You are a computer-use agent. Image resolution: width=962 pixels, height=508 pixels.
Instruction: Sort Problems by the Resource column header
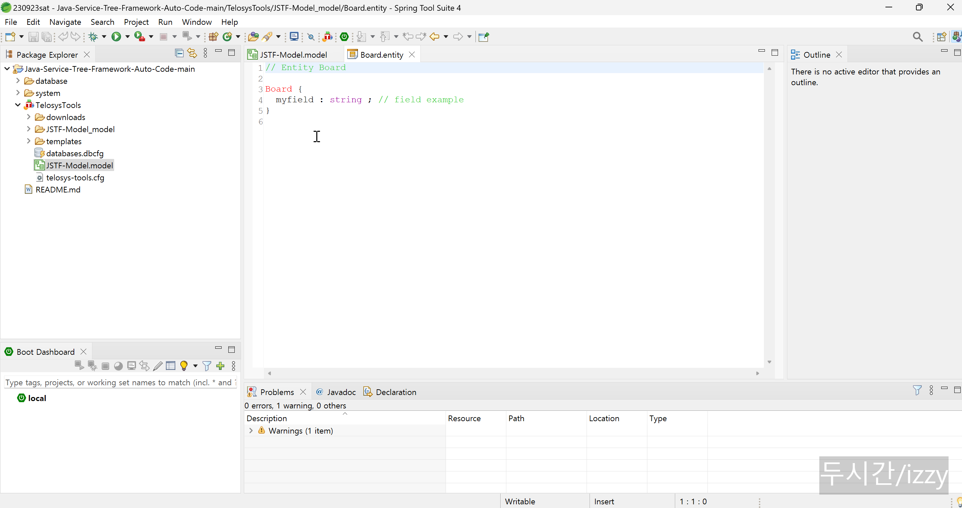click(x=476, y=418)
